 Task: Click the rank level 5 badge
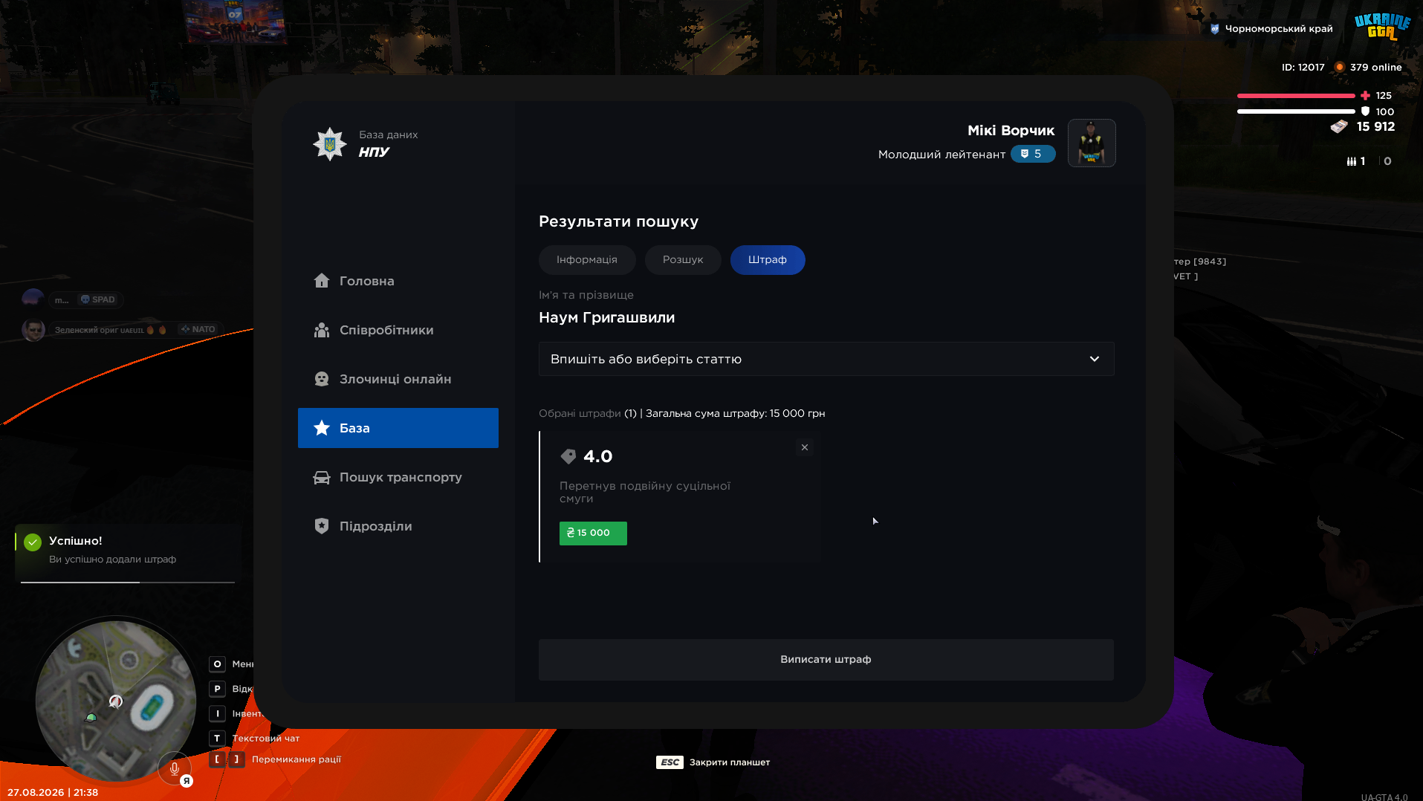[1032, 154]
